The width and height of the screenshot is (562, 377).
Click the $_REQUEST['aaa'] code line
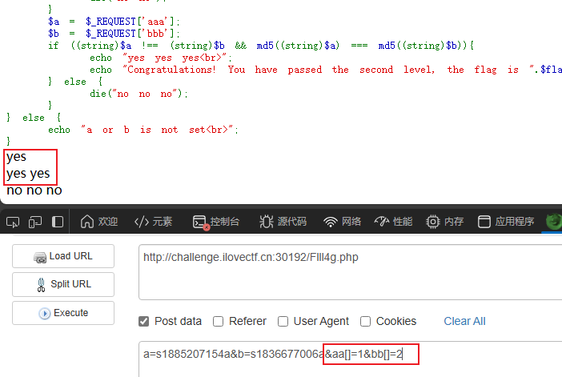114,22
